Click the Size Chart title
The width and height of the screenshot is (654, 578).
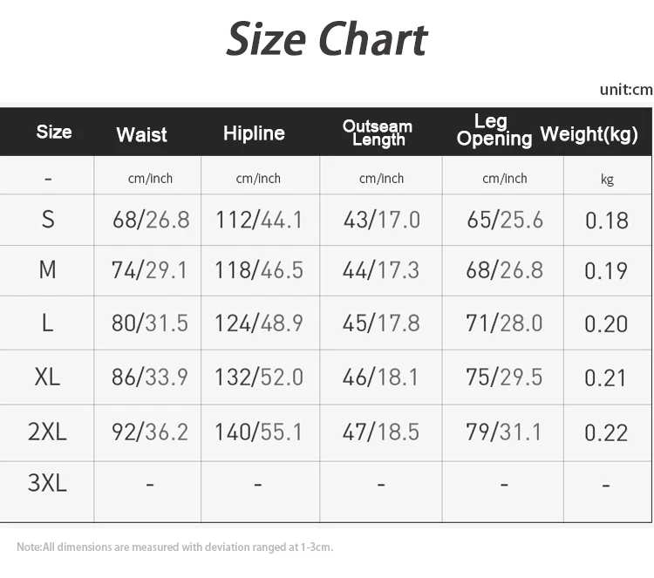tap(327, 39)
